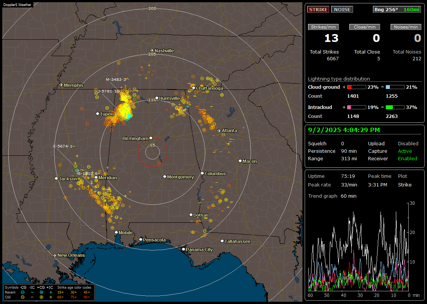
Task: Click the Trend graph 60 min value
Action: pyautogui.click(x=349, y=196)
